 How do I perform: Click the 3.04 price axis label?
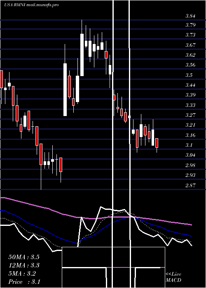[x=190, y=155]
